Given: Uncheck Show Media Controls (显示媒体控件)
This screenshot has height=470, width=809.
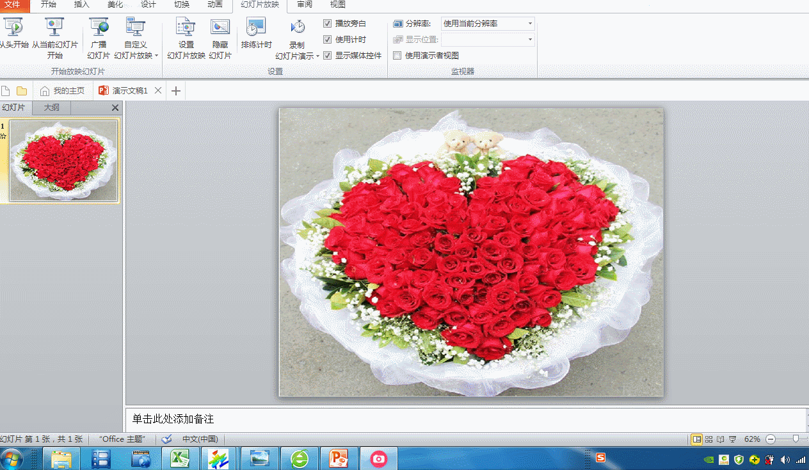Looking at the screenshot, I should pos(328,56).
